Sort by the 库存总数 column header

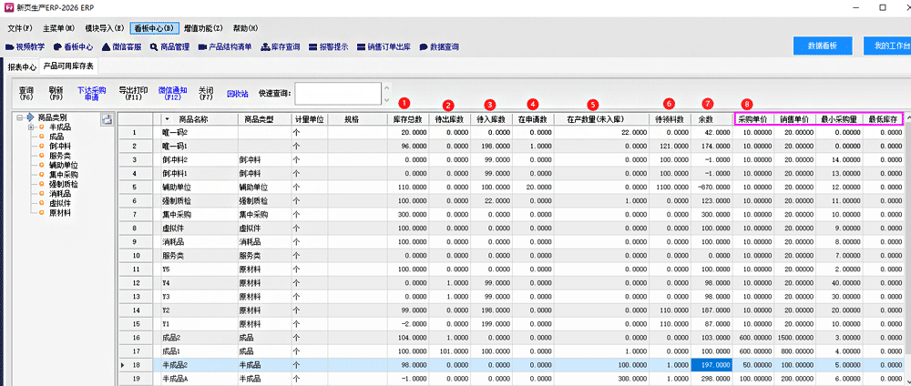(405, 119)
